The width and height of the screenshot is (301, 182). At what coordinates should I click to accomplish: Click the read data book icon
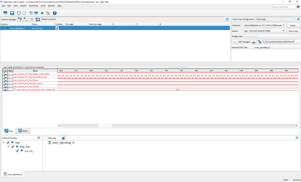tap(38, 19)
